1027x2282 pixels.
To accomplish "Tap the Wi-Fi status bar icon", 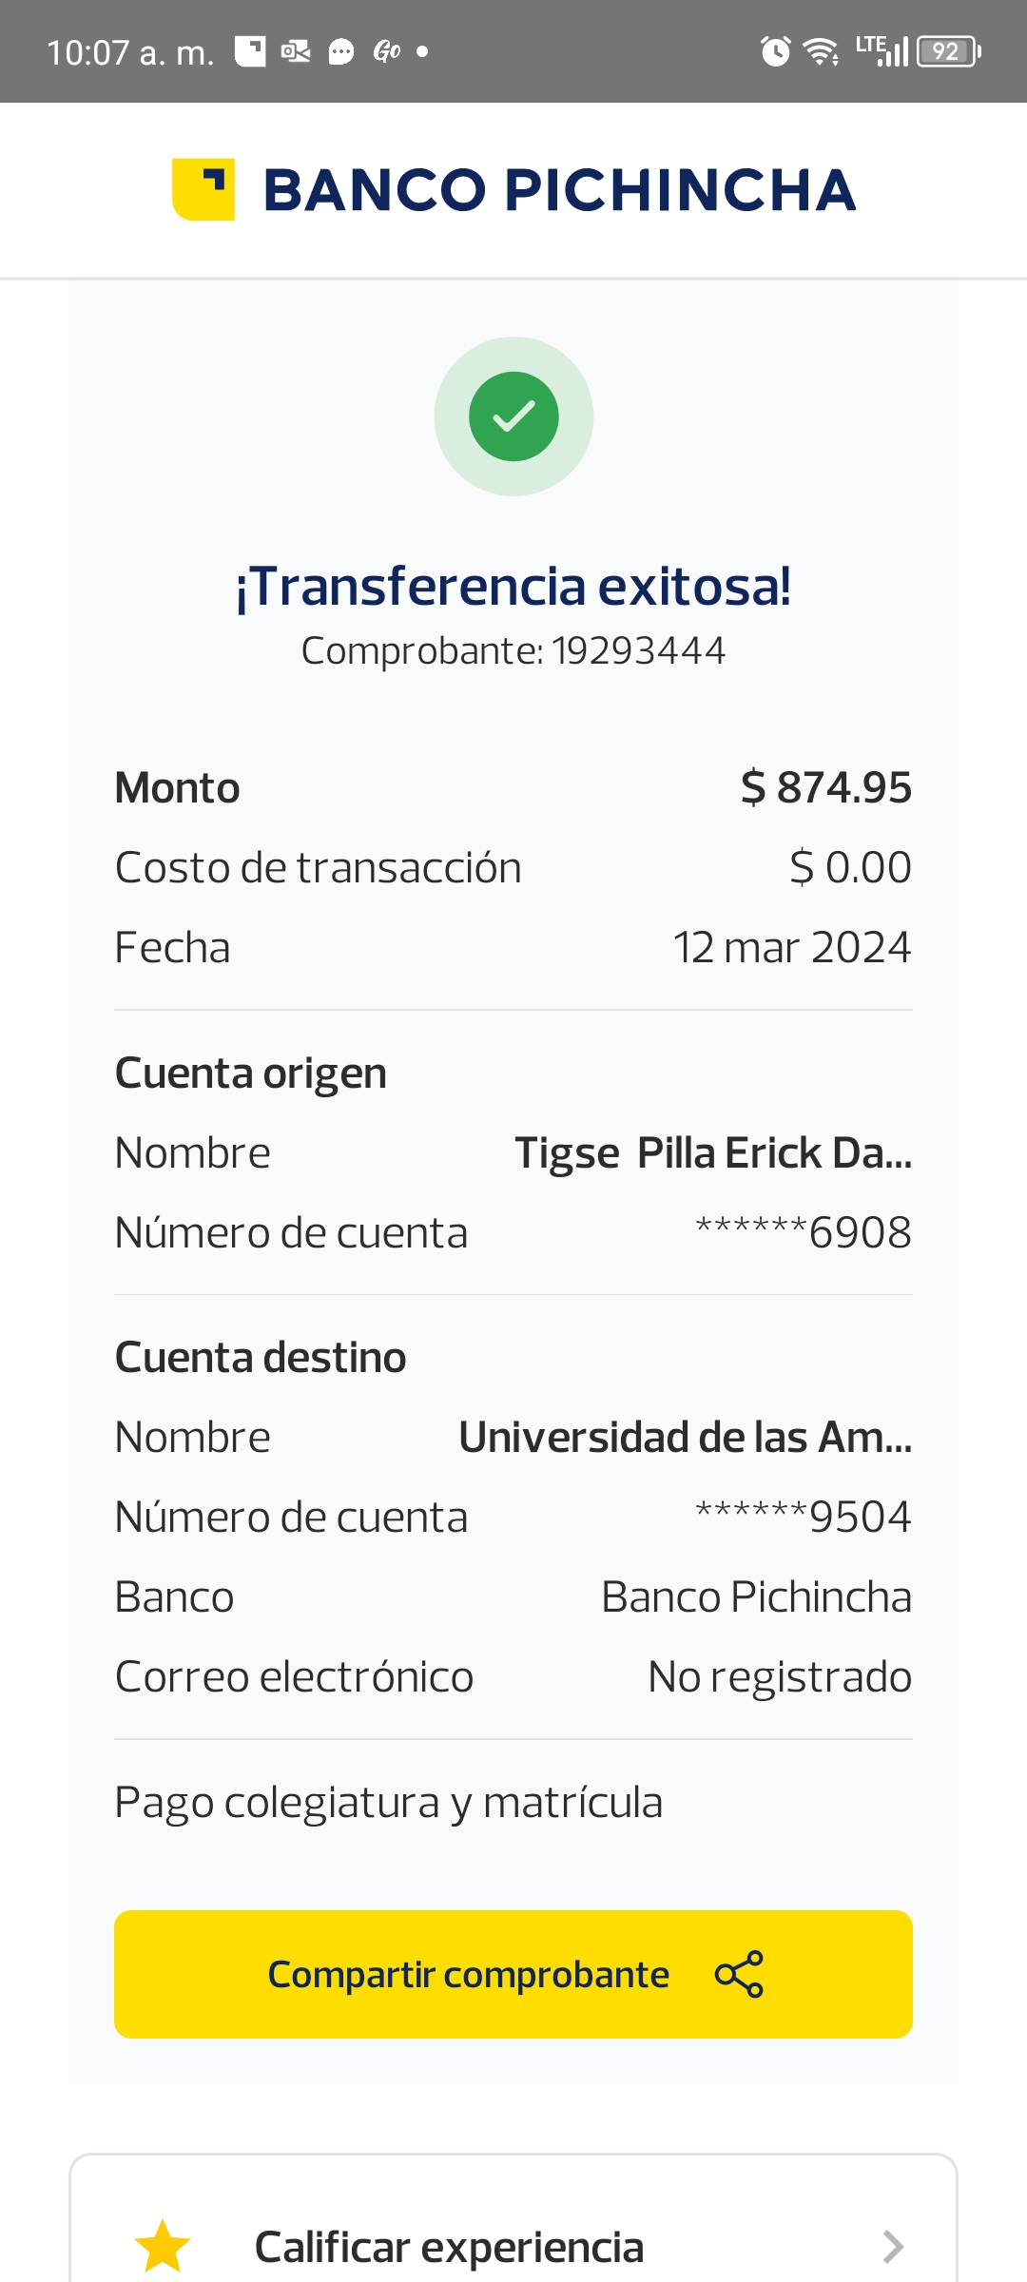I will click(x=821, y=51).
